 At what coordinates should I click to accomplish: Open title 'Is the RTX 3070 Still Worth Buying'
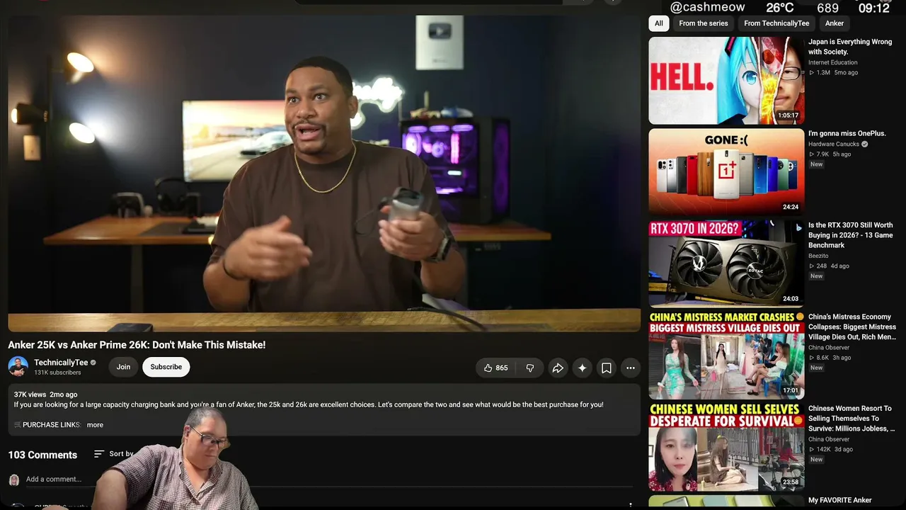pyautogui.click(x=851, y=235)
